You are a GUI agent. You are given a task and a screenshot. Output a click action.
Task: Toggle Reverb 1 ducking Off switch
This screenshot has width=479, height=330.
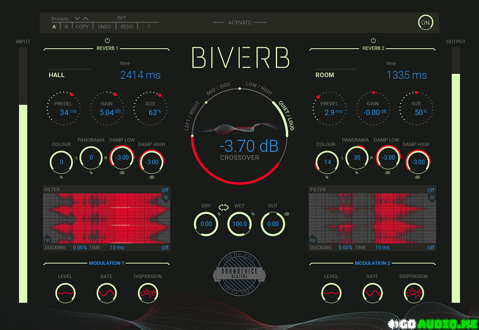click(x=165, y=247)
